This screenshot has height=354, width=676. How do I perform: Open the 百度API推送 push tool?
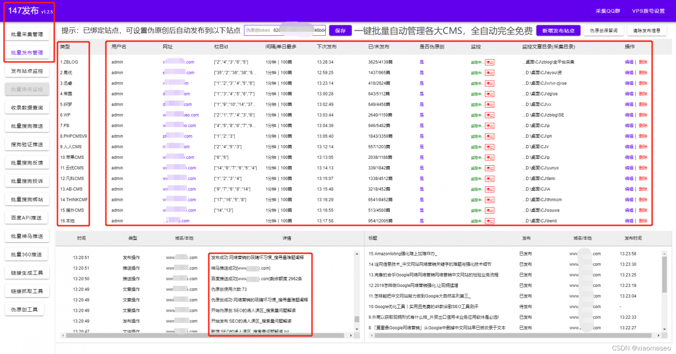coord(26,217)
